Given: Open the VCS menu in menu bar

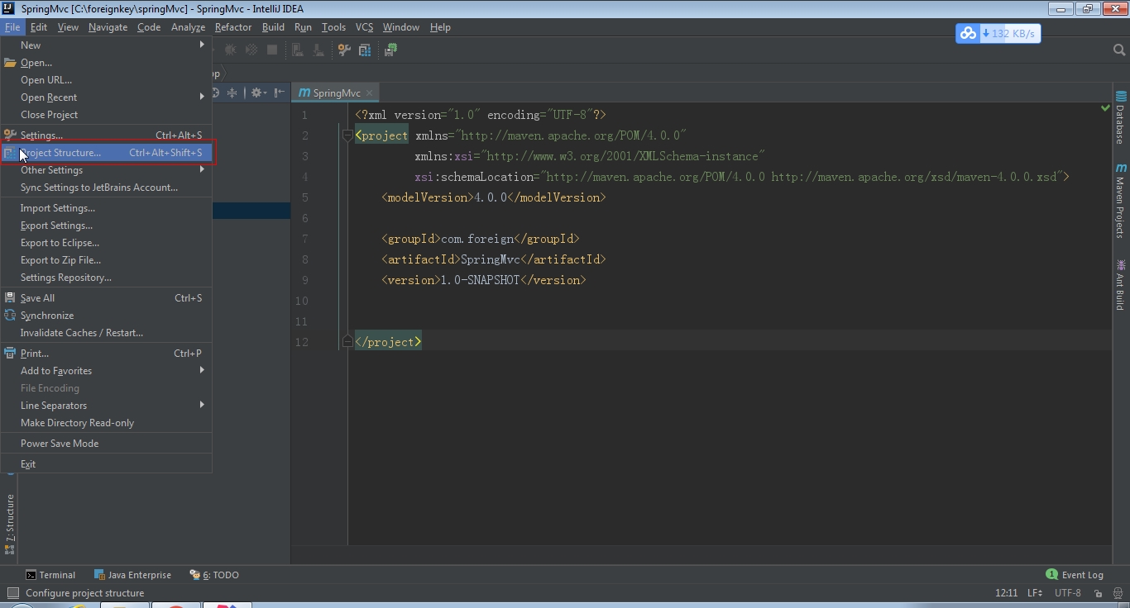Looking at the screenshot, I should tap(364, 27).
